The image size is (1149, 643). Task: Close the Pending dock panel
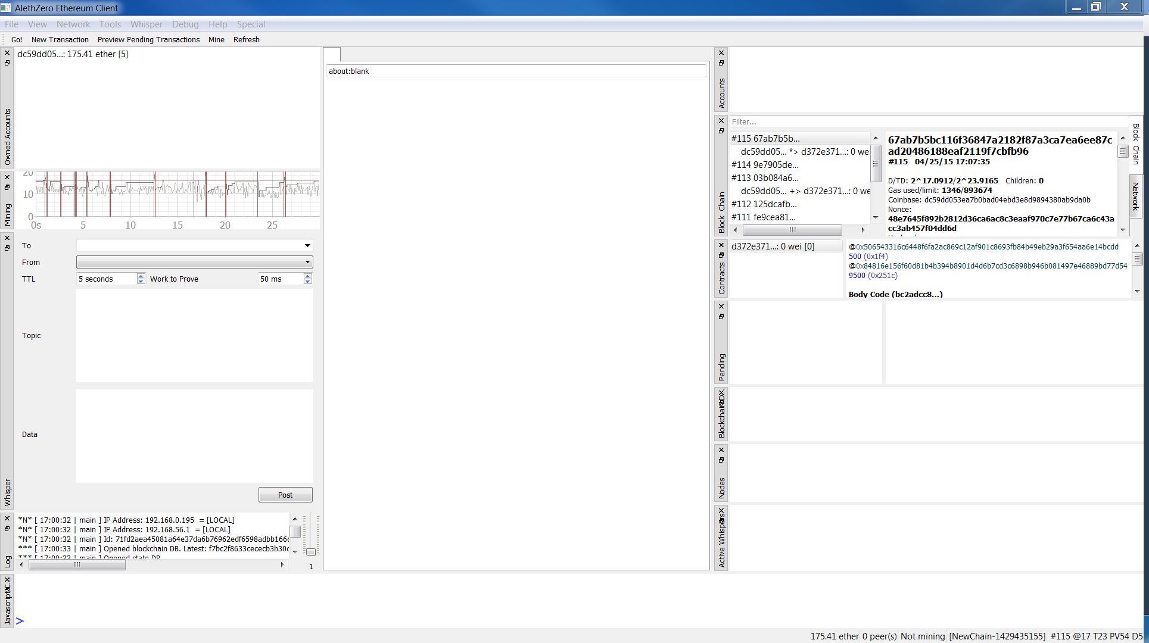pos(721,307)
